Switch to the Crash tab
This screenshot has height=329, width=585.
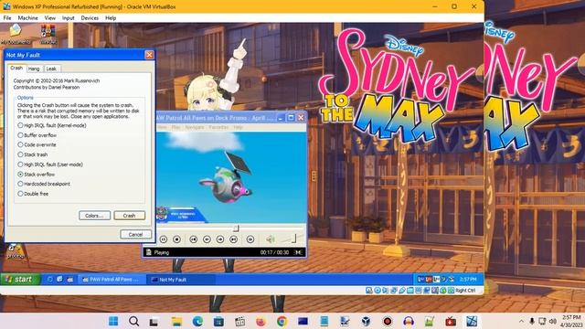(x=16, y=68)
